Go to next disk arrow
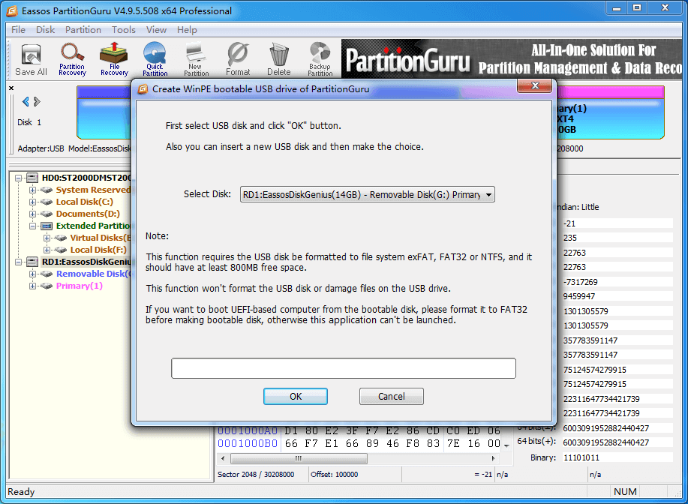Image resolution: width=688 pixels, height=504 pixels. [x=38, y=102]
